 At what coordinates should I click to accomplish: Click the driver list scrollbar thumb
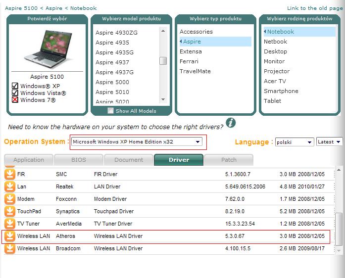pos(339,229)
